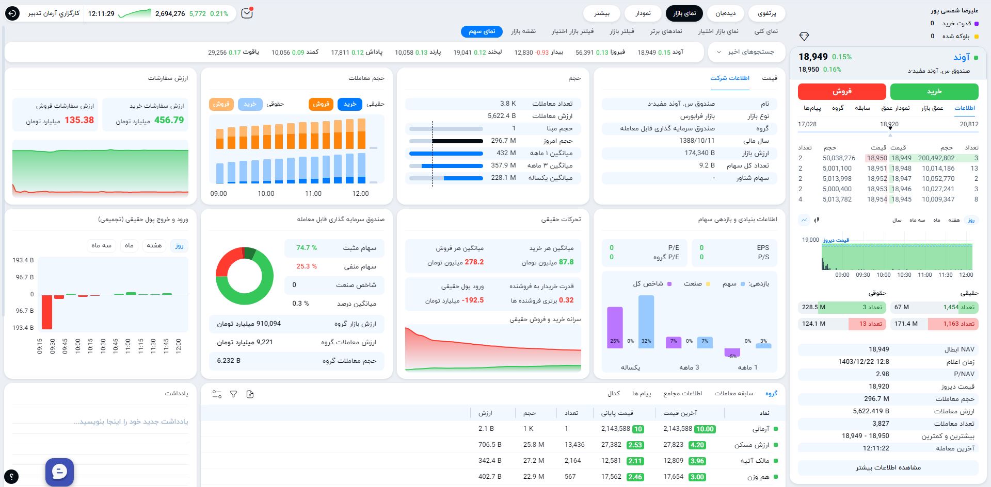The height and width of the screenshot is (487, 991).
Task: Open کدال tab in the bottom table
Action: coord(614,394)
